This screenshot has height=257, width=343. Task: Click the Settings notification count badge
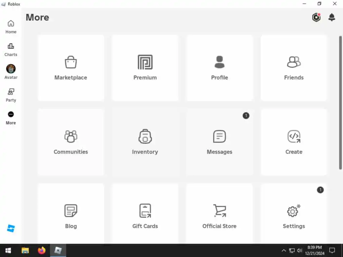pyautogui.click(x=320, y=190)
